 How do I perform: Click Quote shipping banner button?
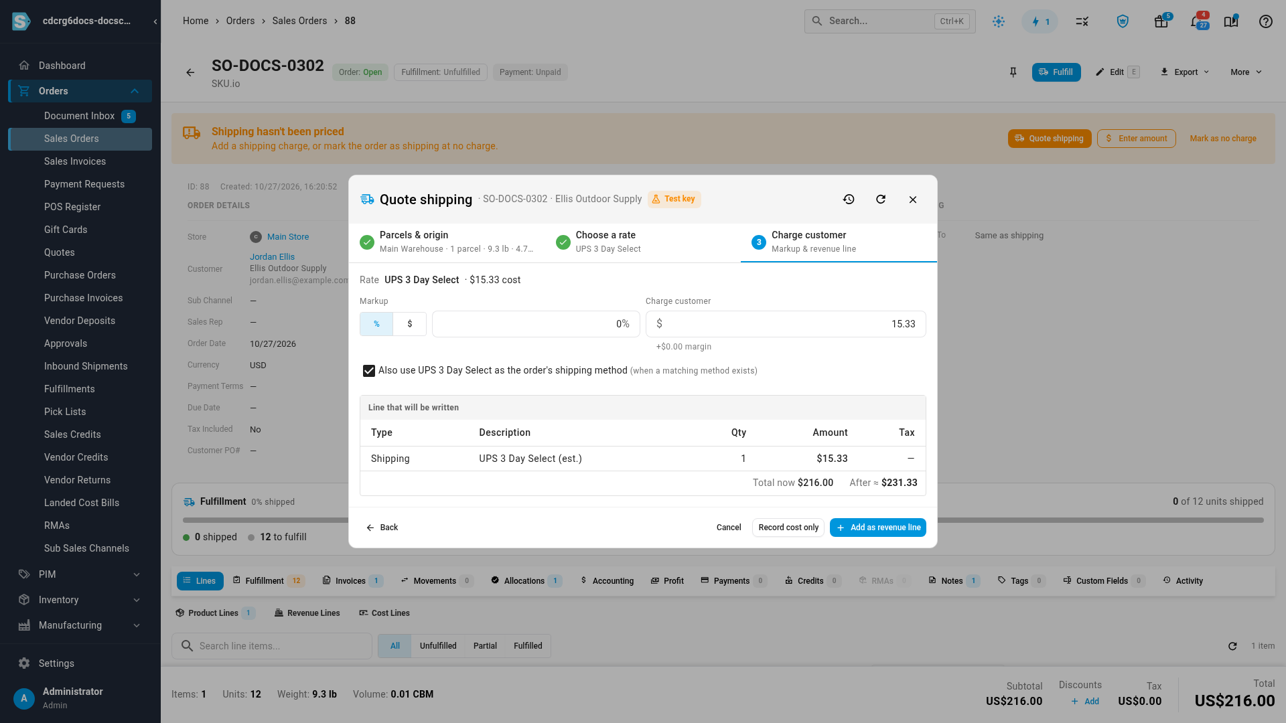coord(1050,139)
